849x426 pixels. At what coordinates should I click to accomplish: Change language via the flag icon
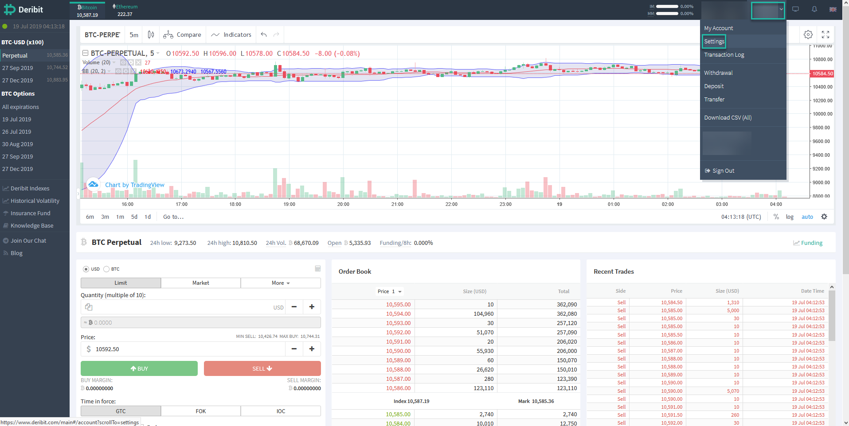[833, 9]
